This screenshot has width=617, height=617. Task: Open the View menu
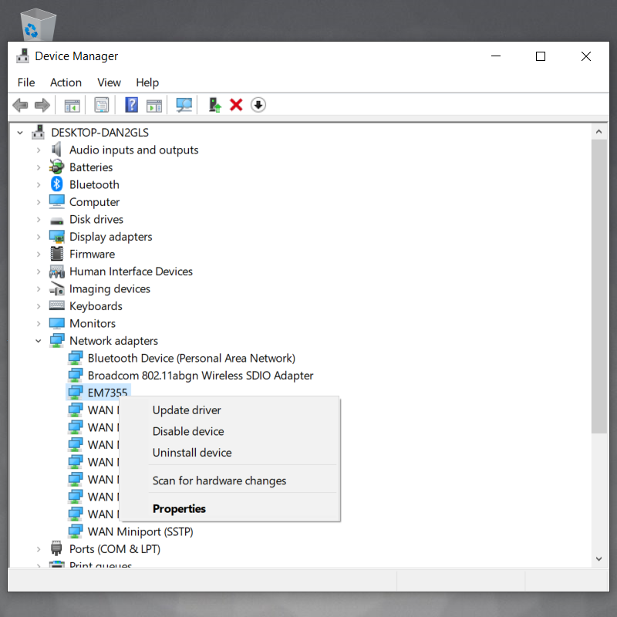click(109, 83)
